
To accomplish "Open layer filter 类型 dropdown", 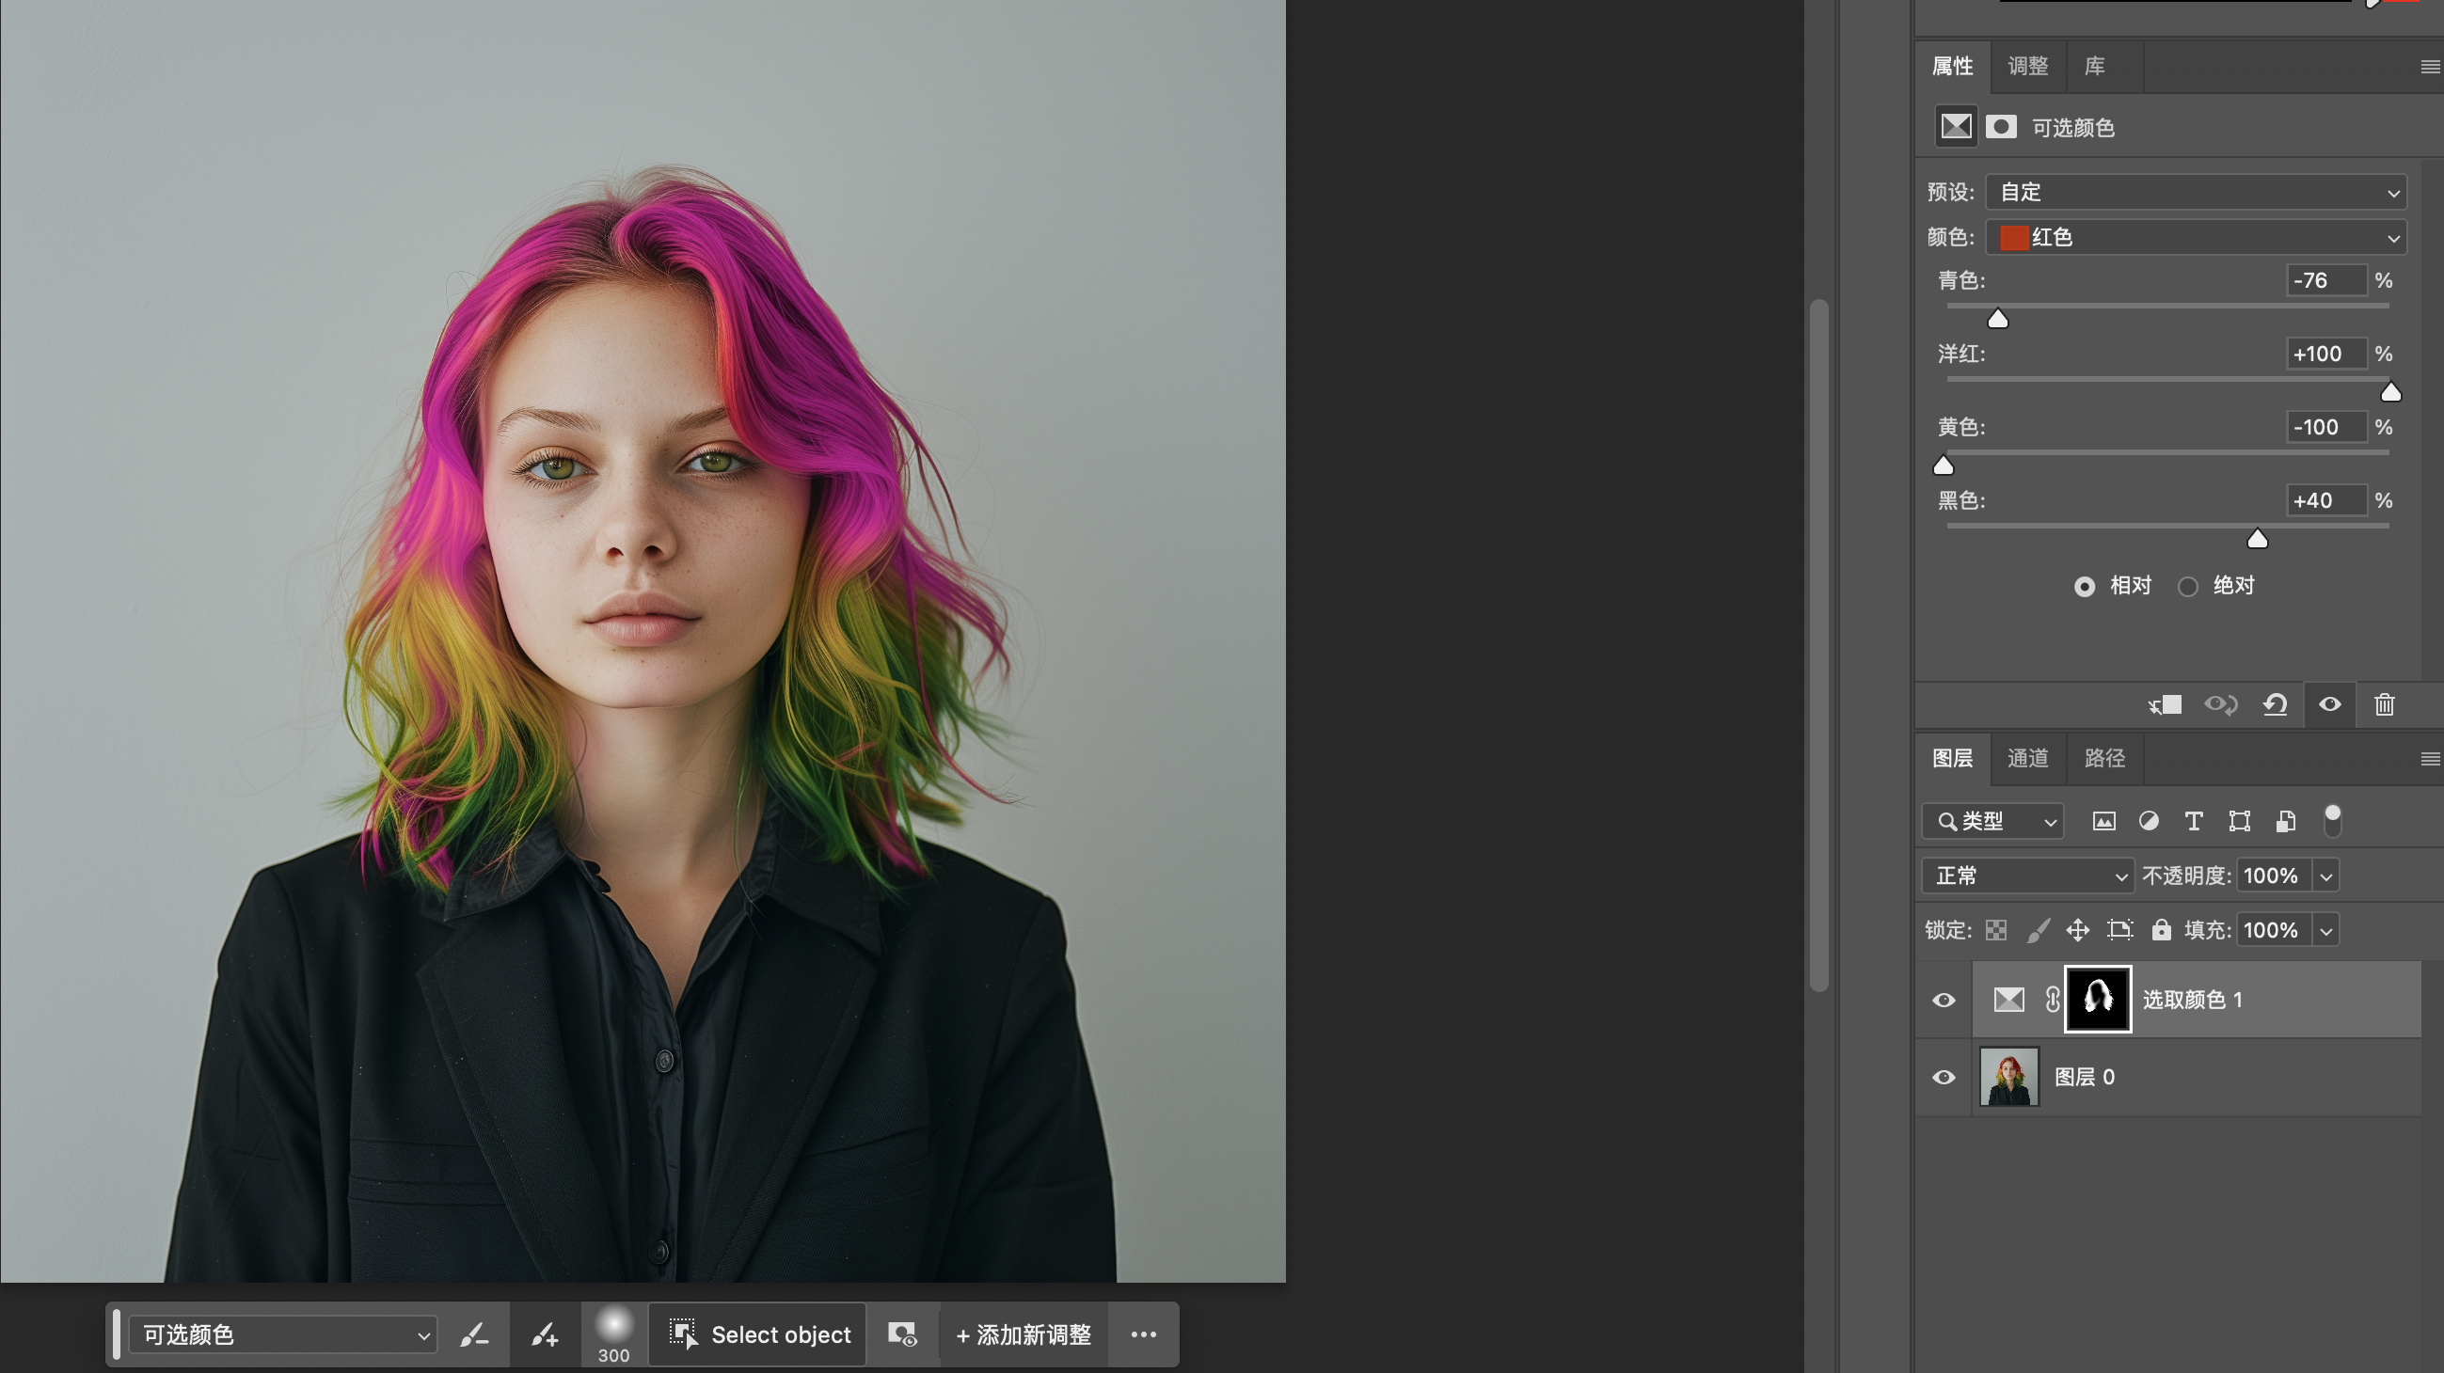I will [1992, 821].
